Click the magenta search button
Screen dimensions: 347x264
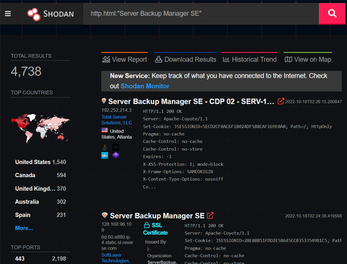tap(332, 14)
